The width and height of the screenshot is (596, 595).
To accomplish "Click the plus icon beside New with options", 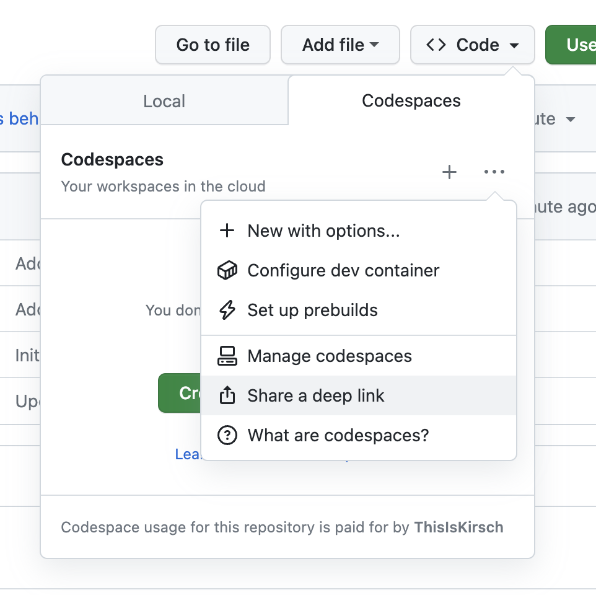I will [227, 231].
